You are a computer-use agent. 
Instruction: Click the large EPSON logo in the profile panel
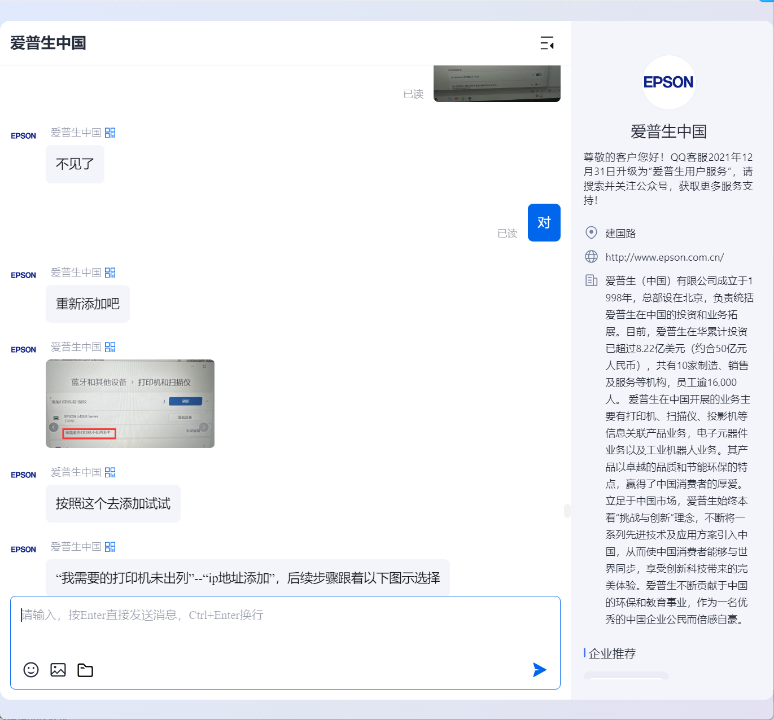tap(669, 82)
